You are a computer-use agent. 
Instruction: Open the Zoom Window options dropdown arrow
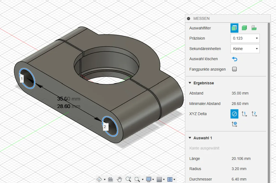(143, 179)
